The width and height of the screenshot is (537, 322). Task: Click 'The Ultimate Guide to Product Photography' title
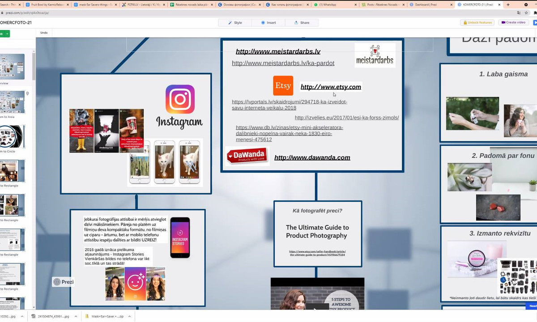tap(317, 231)
